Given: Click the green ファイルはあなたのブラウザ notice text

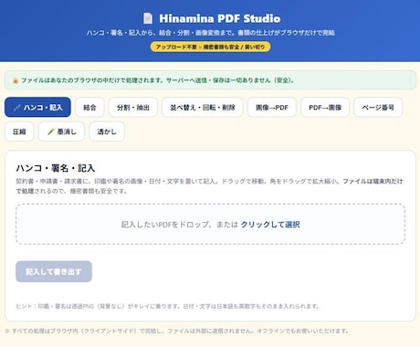Looking at the screenshot, I should 158,80.
